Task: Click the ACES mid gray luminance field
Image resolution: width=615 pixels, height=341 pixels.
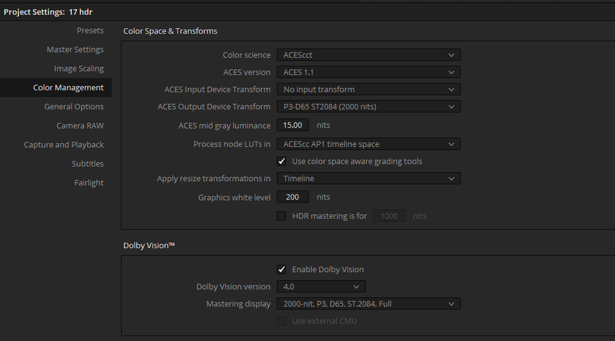Action: pos(293,125)
